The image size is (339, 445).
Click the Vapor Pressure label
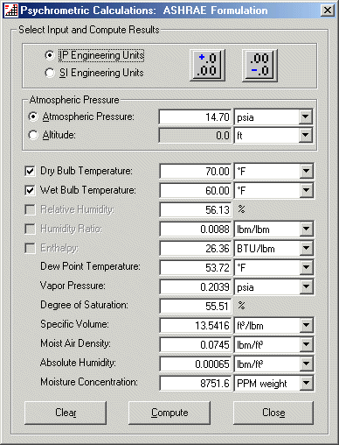73,286
